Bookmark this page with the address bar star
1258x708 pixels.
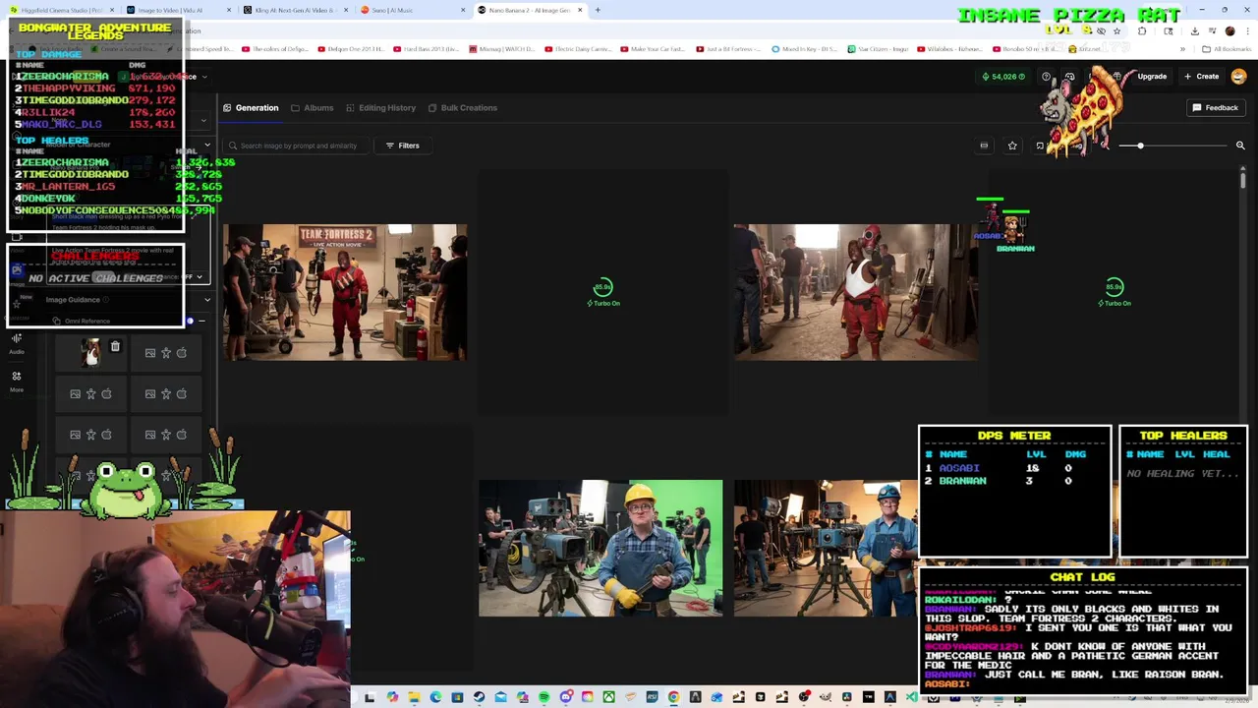1116,30
